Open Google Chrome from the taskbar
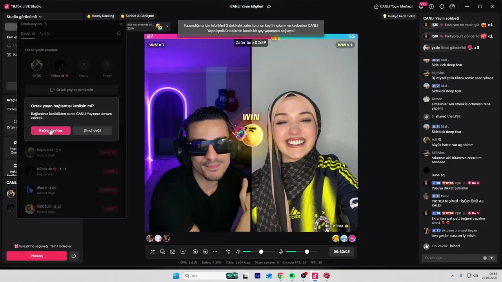The height and width of the screenshot is (282, 502). click(280, 276)
